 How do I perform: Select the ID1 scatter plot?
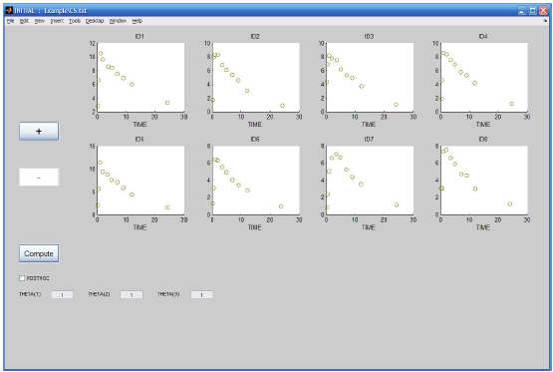140,78
